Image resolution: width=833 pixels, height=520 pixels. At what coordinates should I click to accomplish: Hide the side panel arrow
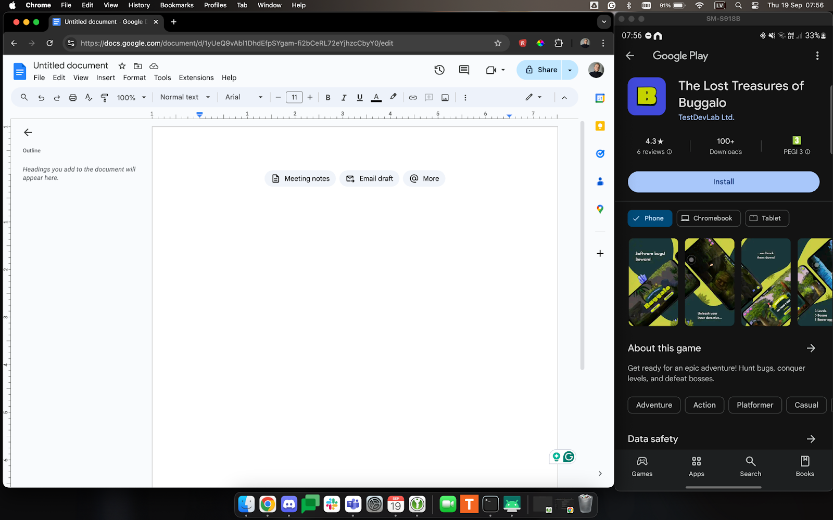600,473
